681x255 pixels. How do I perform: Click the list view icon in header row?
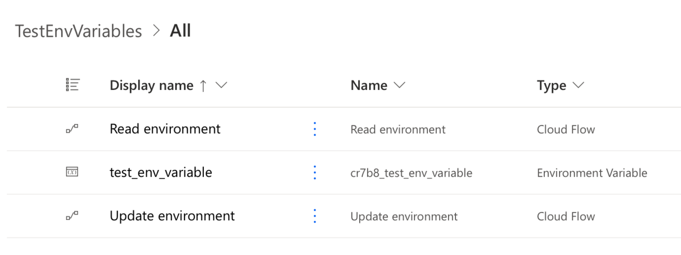pos(72,85)
